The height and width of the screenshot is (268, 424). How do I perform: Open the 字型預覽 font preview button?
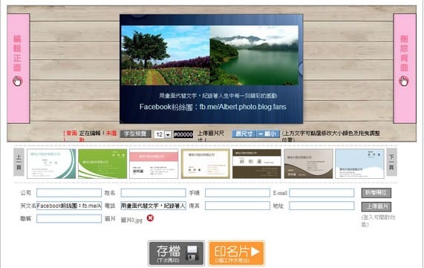135,134
